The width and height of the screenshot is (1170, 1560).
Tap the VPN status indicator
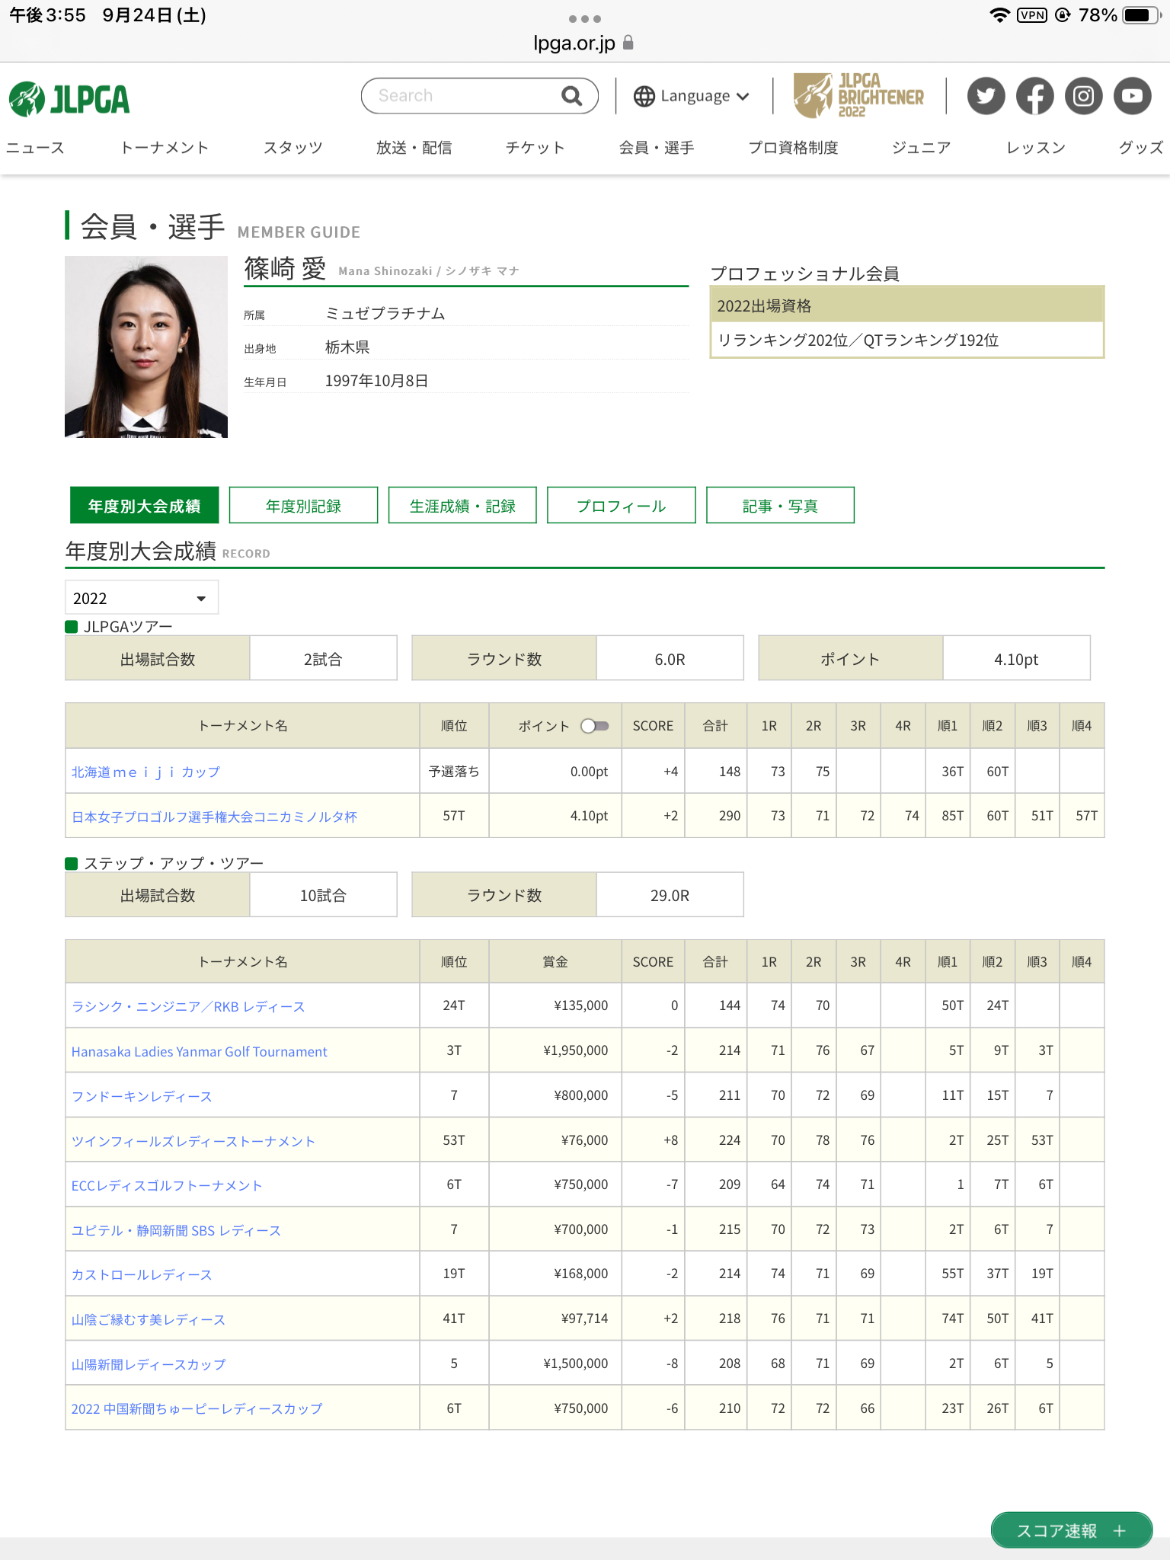[1032, 15]
